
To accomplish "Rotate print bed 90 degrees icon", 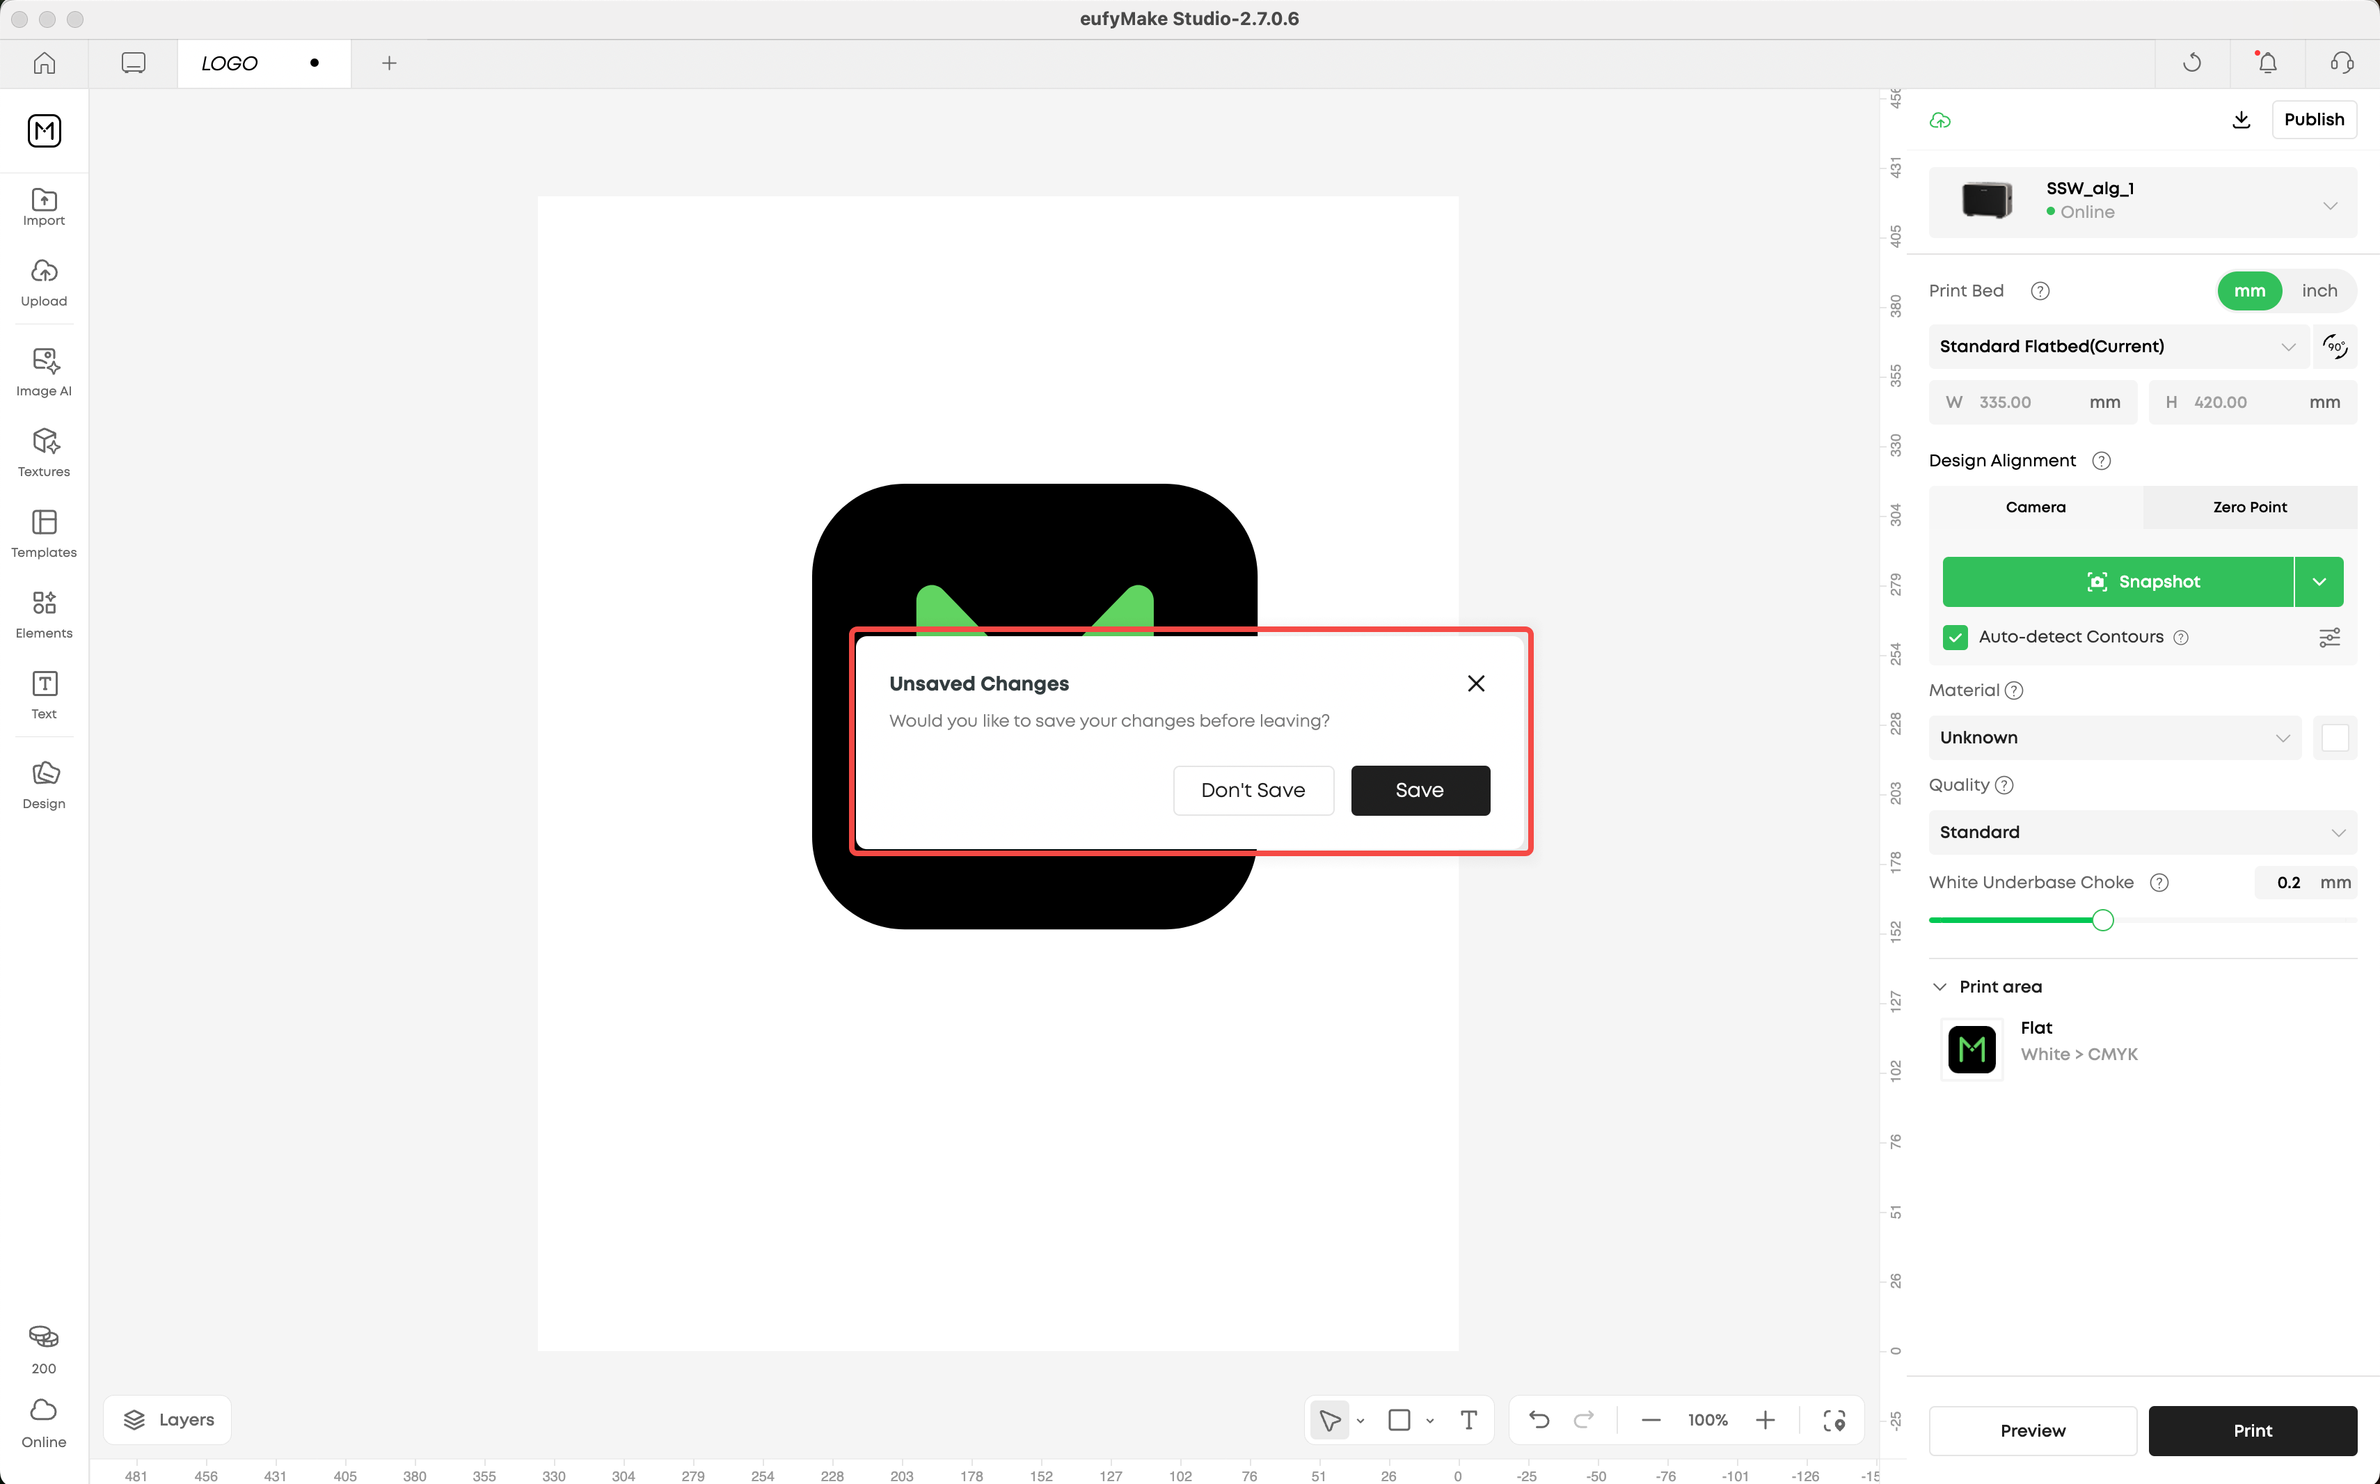I will click(2335, 347).
